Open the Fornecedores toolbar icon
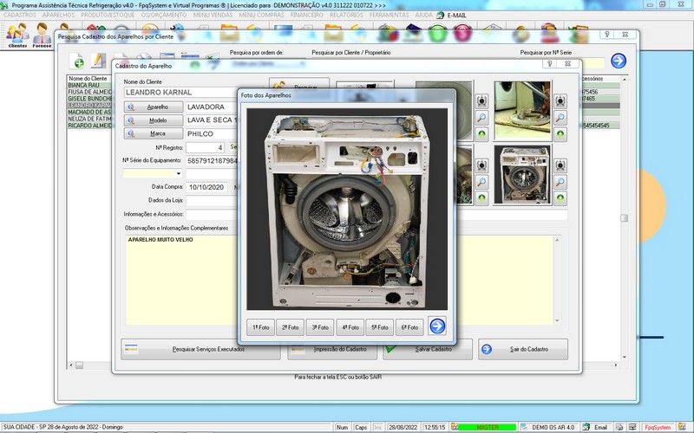The width and height of the screenshot is (694, 433). click(43, 36)
